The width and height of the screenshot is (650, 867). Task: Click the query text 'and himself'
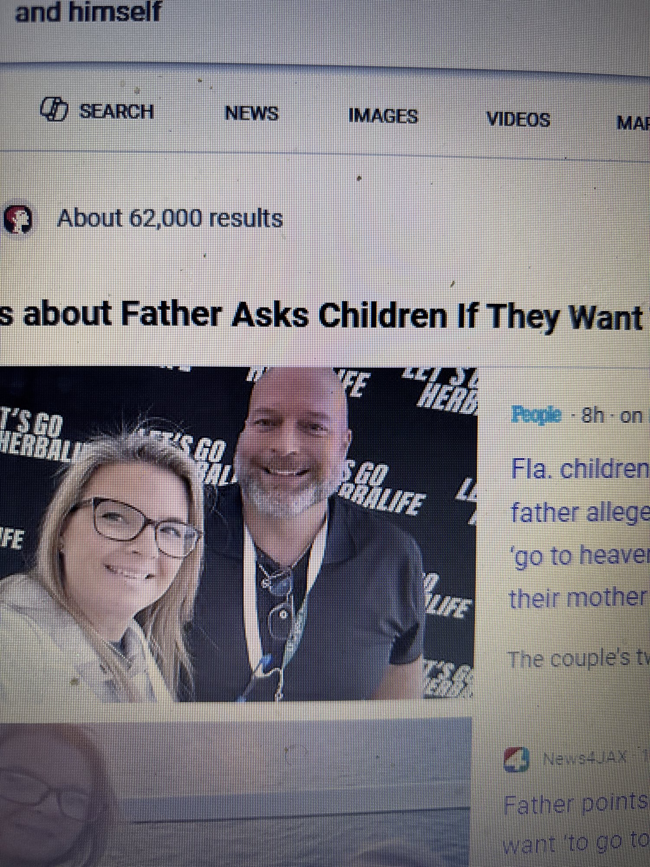[x=88, y=12]
